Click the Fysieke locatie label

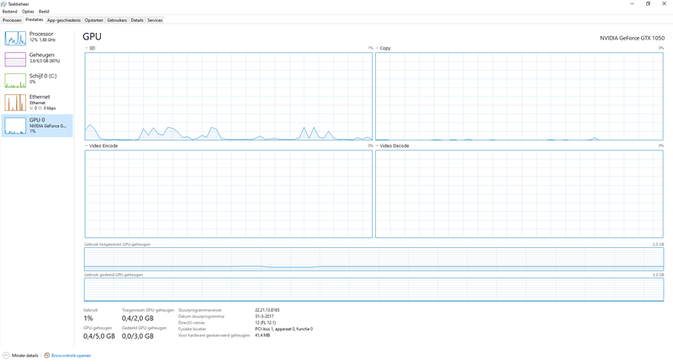click(192, 330)
